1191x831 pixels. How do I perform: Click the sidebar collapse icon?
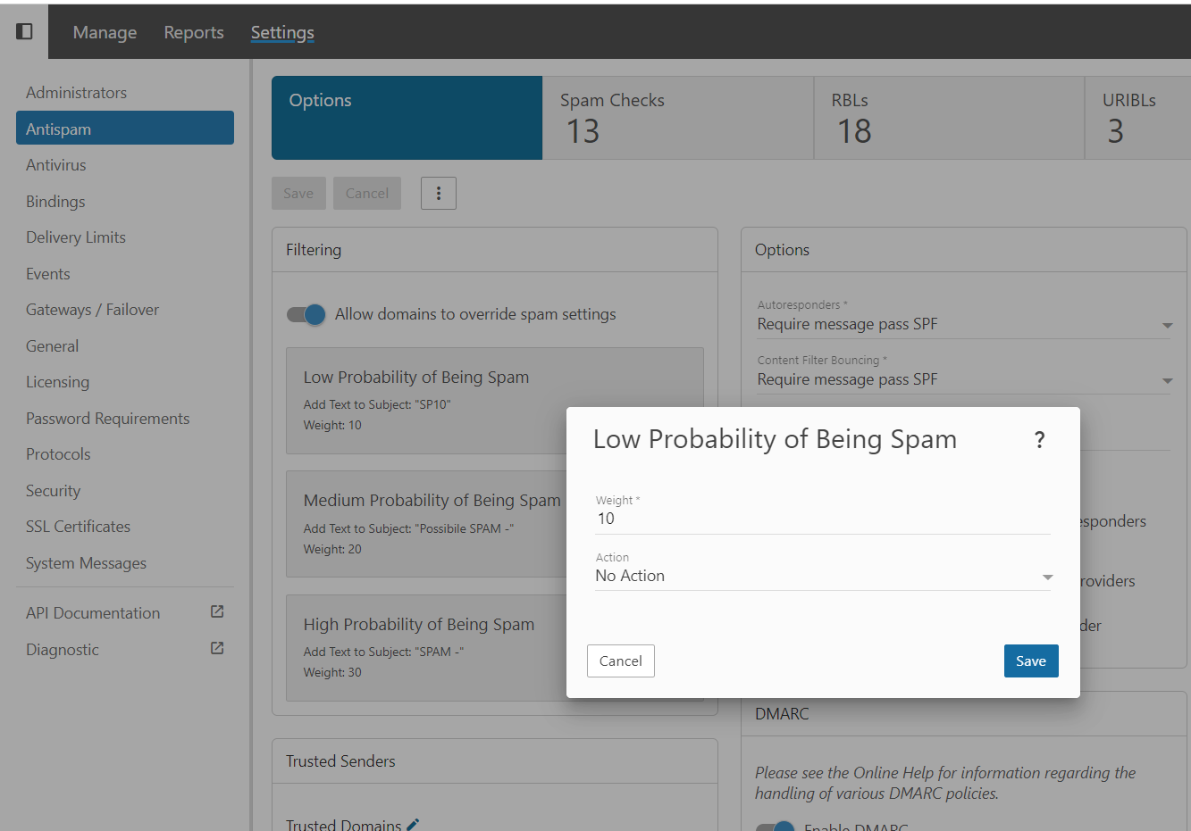click(24, 31)
